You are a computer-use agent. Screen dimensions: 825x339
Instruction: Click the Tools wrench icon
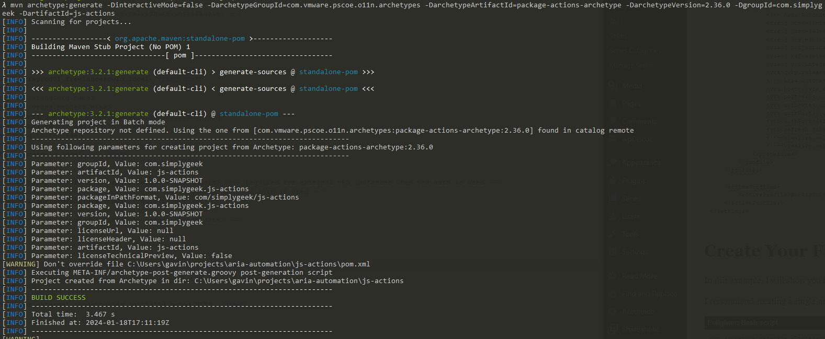(x=613, y=234)
